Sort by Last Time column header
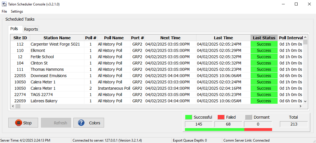Image resolution: width=316 pixels, height=143 pixels. point(223,38)
